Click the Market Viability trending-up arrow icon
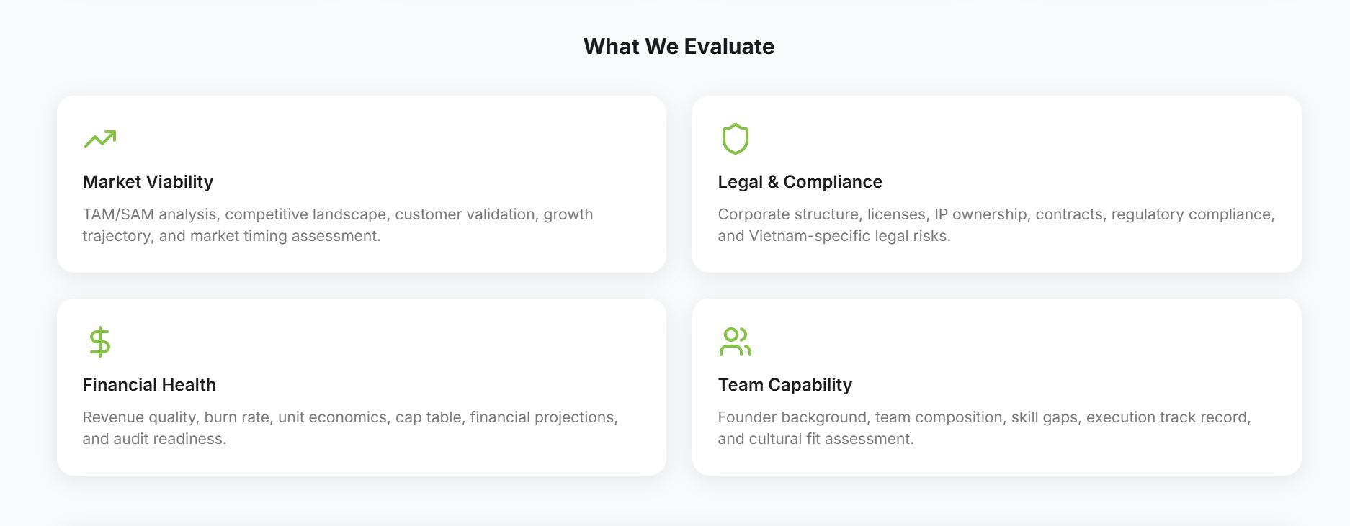This screenshot has width=1350, height=526. [99, 139]
